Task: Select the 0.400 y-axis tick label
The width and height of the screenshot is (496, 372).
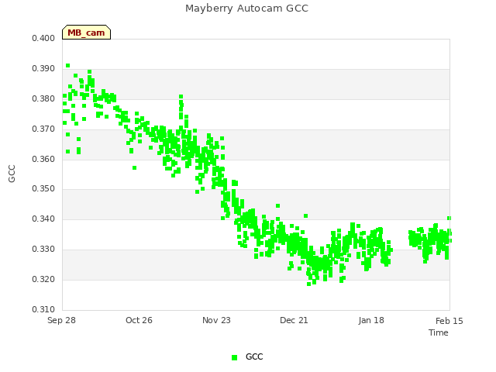Action: 43,38
